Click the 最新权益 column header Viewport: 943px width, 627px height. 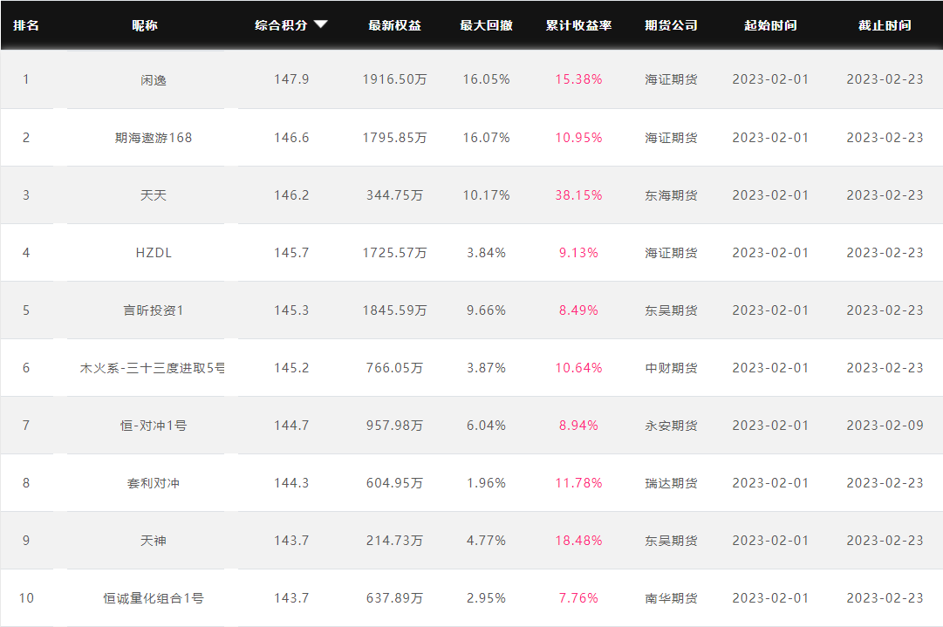(x=394, y=25)
